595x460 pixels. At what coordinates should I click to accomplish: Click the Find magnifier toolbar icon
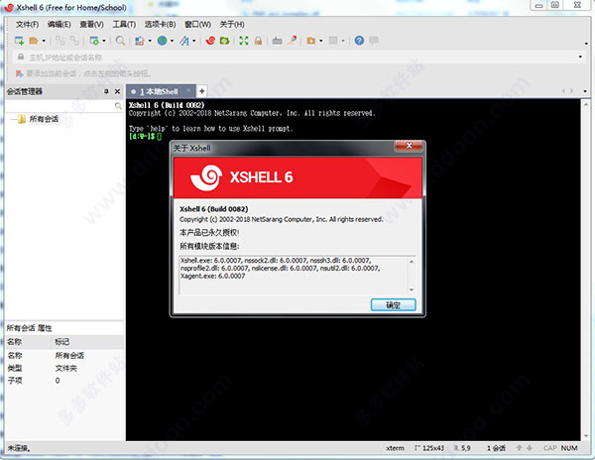[x=120, y=41]
